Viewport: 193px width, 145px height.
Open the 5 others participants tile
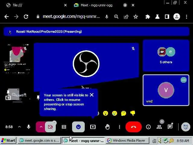click(166, 56)
